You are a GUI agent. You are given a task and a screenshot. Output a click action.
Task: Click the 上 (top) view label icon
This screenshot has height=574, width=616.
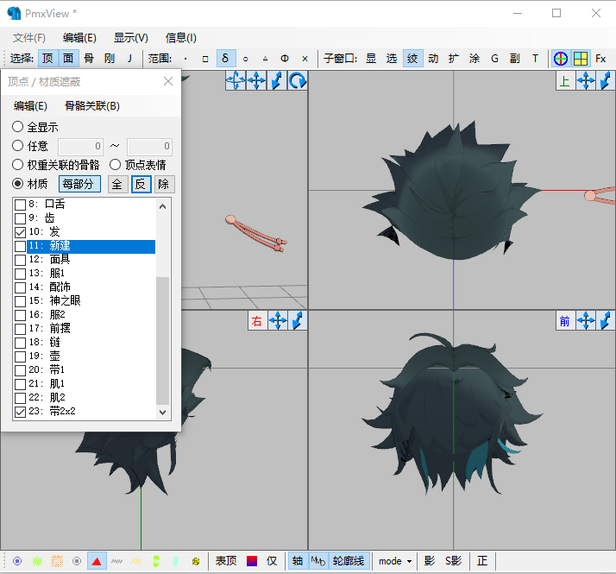565,81
